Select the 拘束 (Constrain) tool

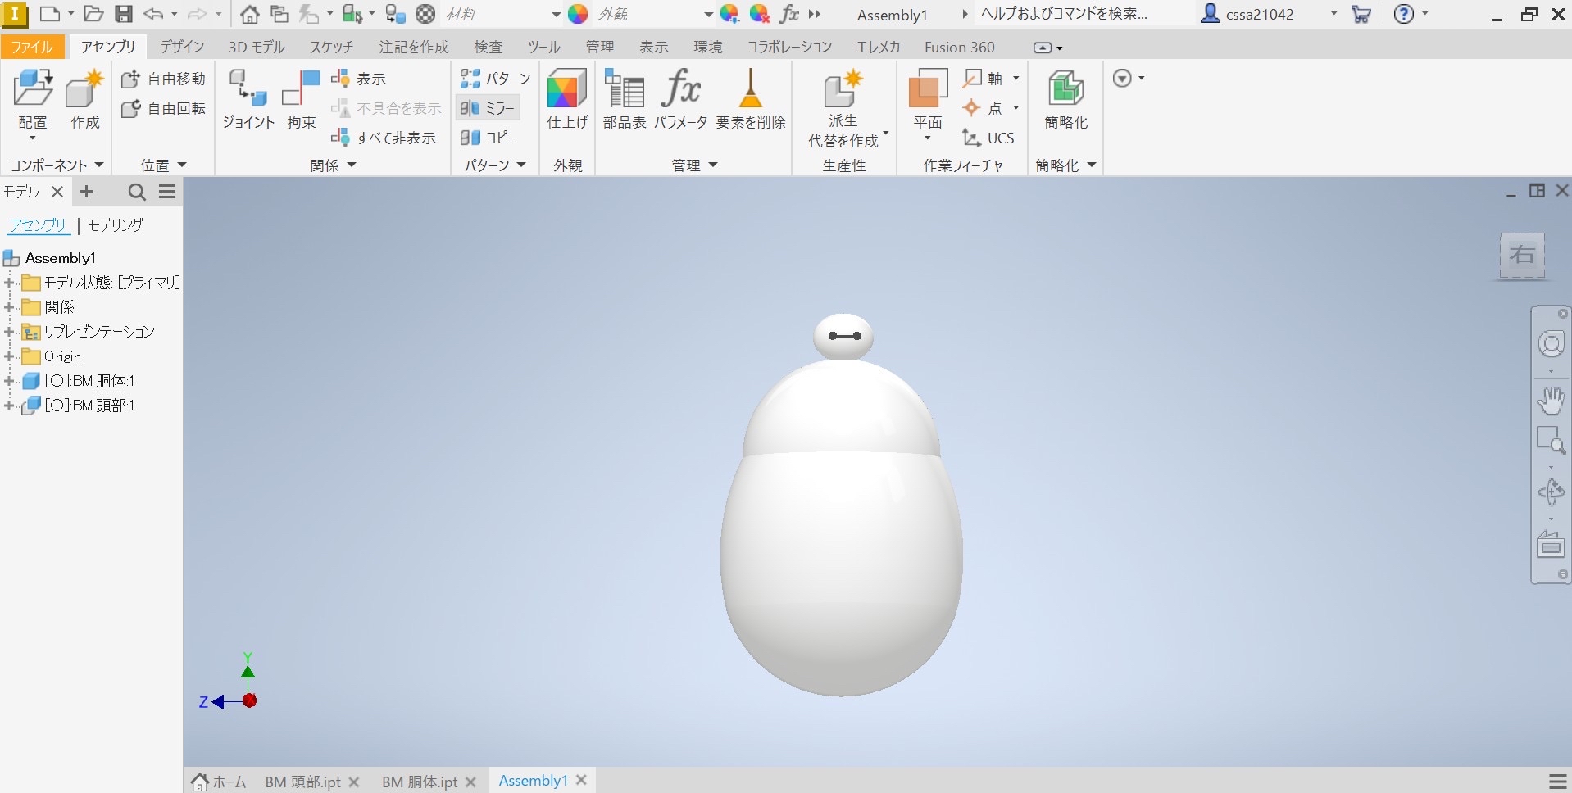301,90
